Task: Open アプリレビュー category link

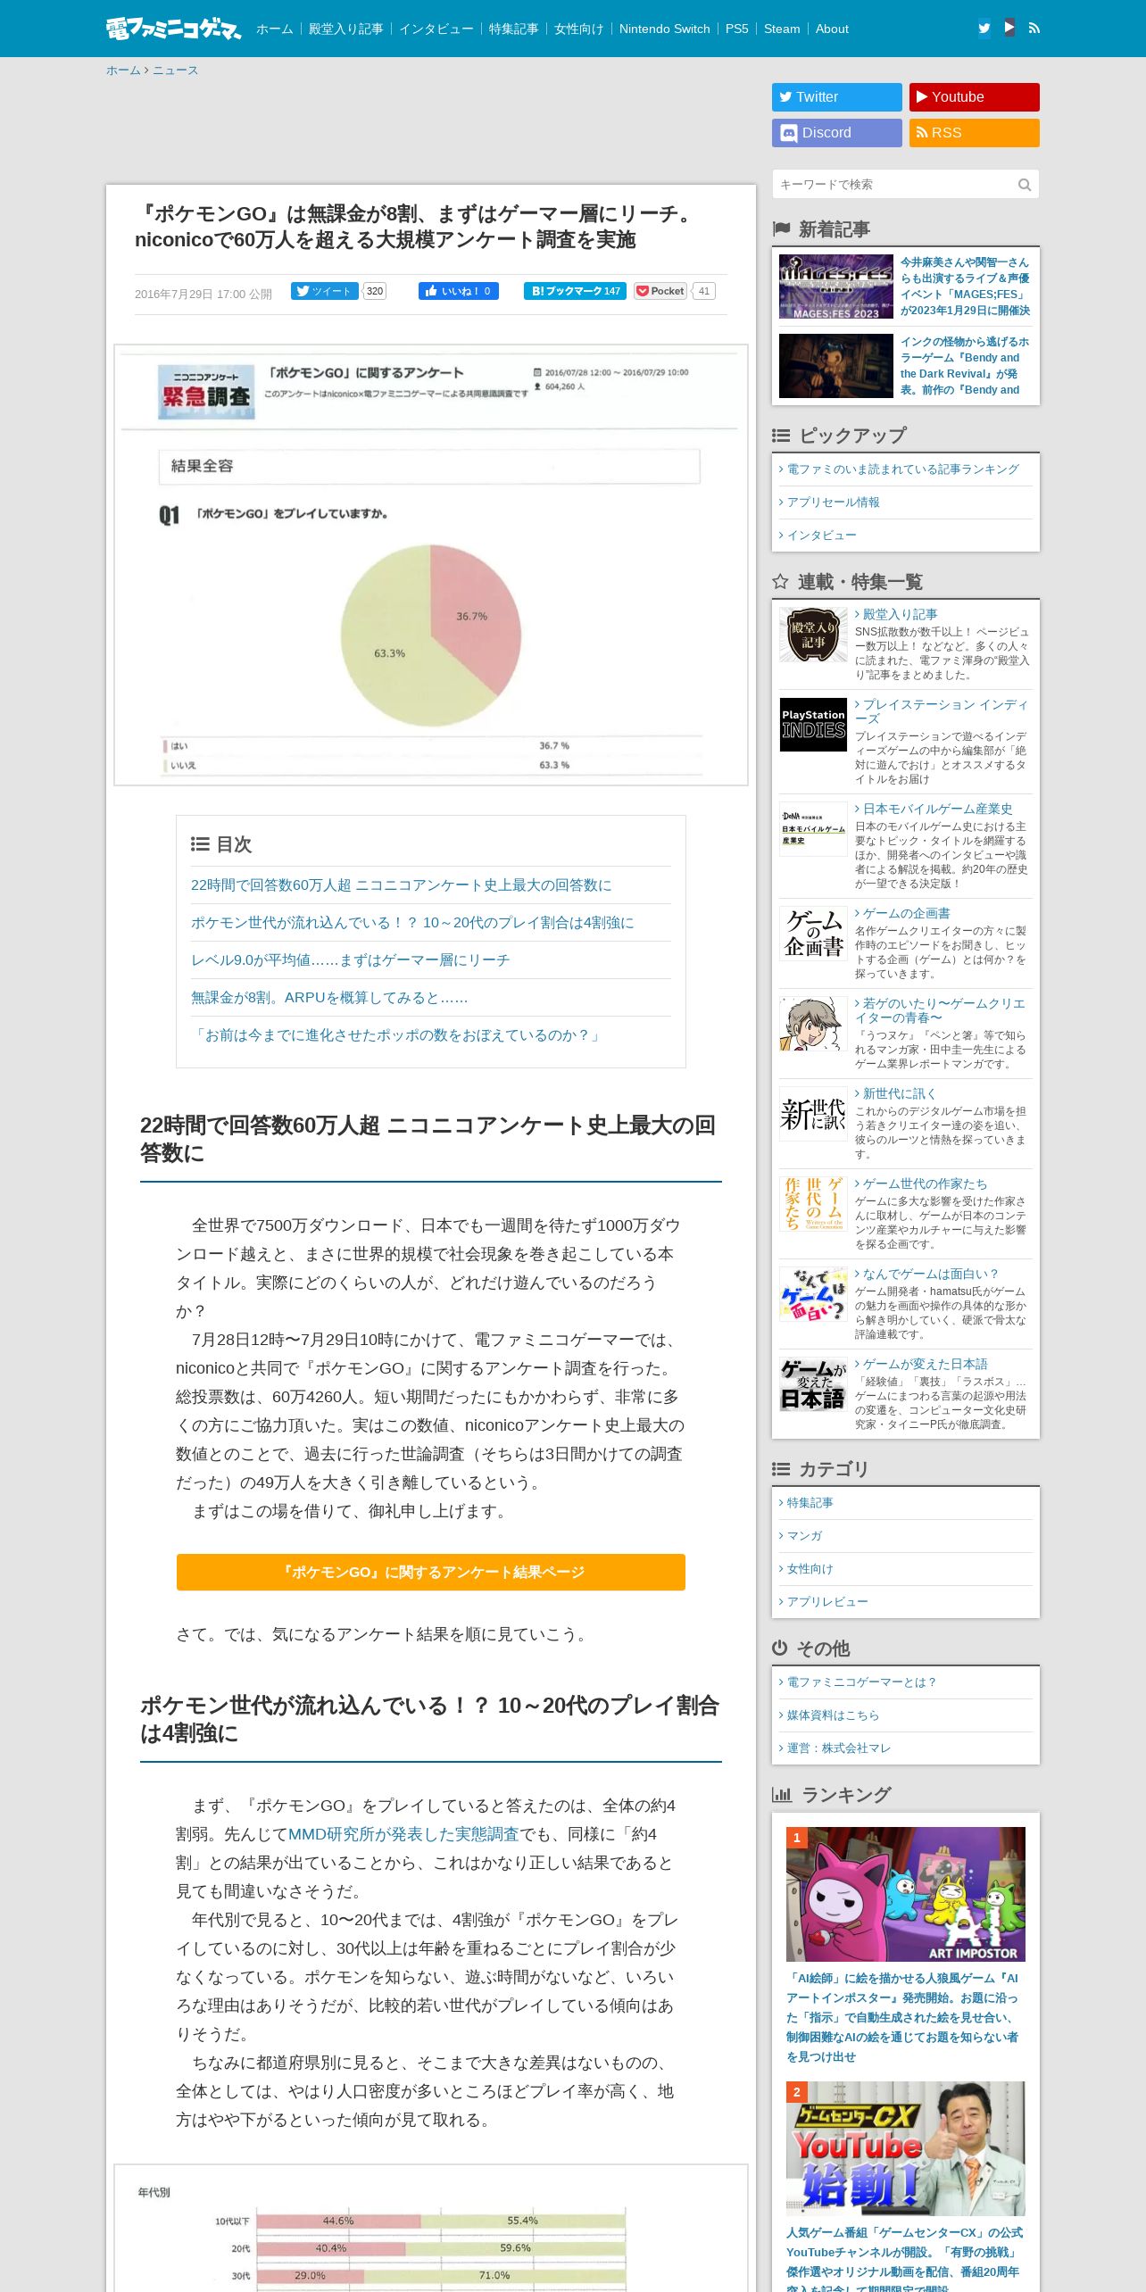Action: point(827,1602)
